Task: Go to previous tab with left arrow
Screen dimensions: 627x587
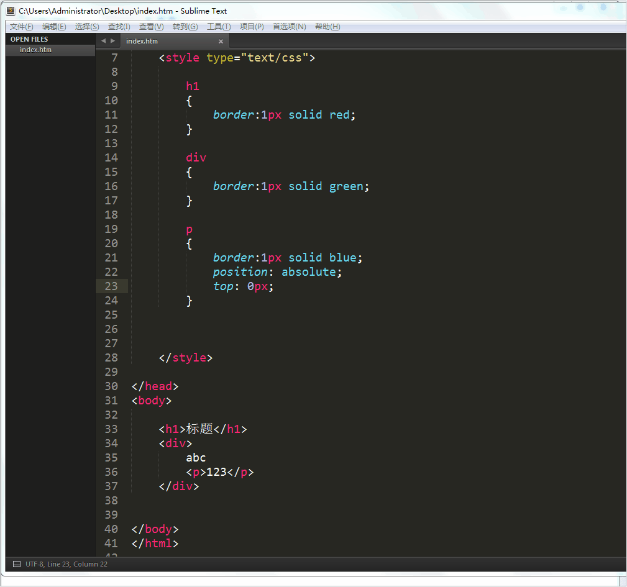Action: point(103,41)
